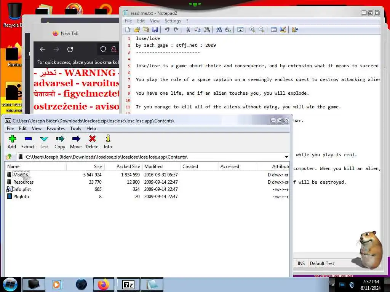Copy selection in Notepad2 toolbar

coord(198,30)
